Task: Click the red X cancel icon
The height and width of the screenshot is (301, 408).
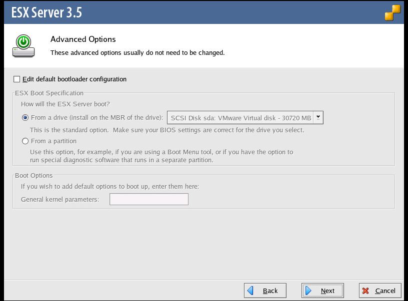Action: (366, 291)
